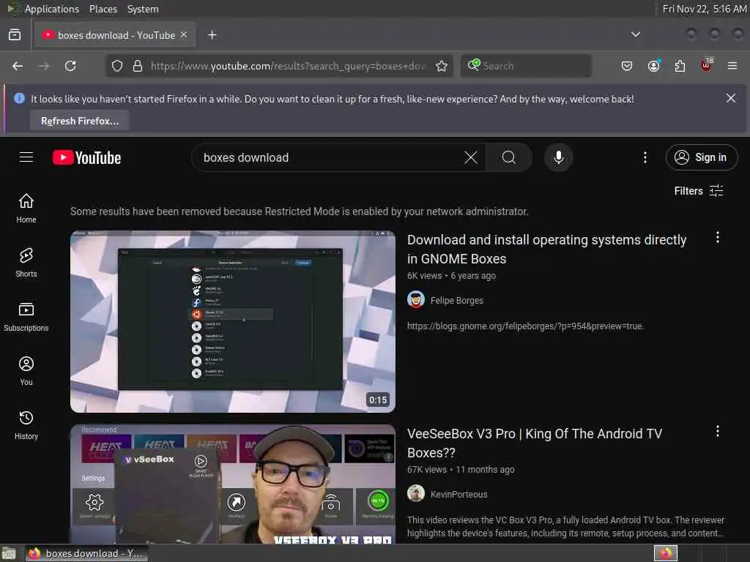Click the show desktop icon in bottom panel
This screenshot has width=750, height=562.
click(9, 553)
